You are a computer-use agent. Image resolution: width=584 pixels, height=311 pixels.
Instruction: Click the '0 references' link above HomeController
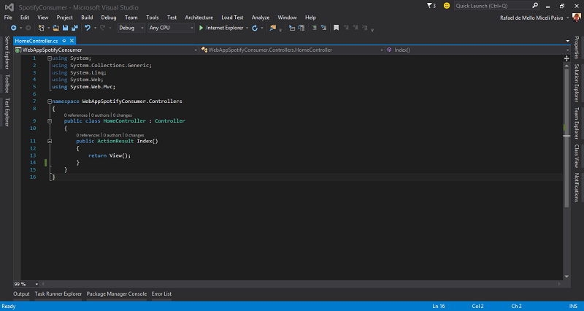76,115
